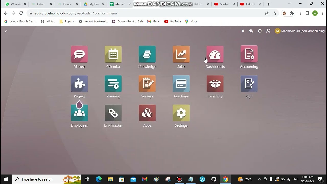Launch the Accounting app
The height and width of the screenshot is (184, 327).
[x=249, y=54]
